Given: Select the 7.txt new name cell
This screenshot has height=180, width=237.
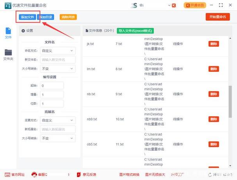Looking at the screenshot, I should 119,44.
